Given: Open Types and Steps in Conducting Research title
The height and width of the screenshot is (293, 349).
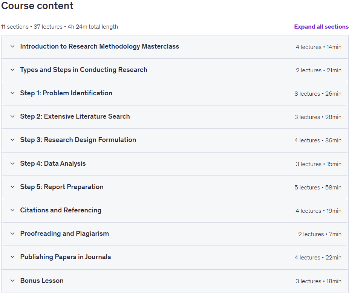Looking at the screenshot, I should [x=84, y=70].
